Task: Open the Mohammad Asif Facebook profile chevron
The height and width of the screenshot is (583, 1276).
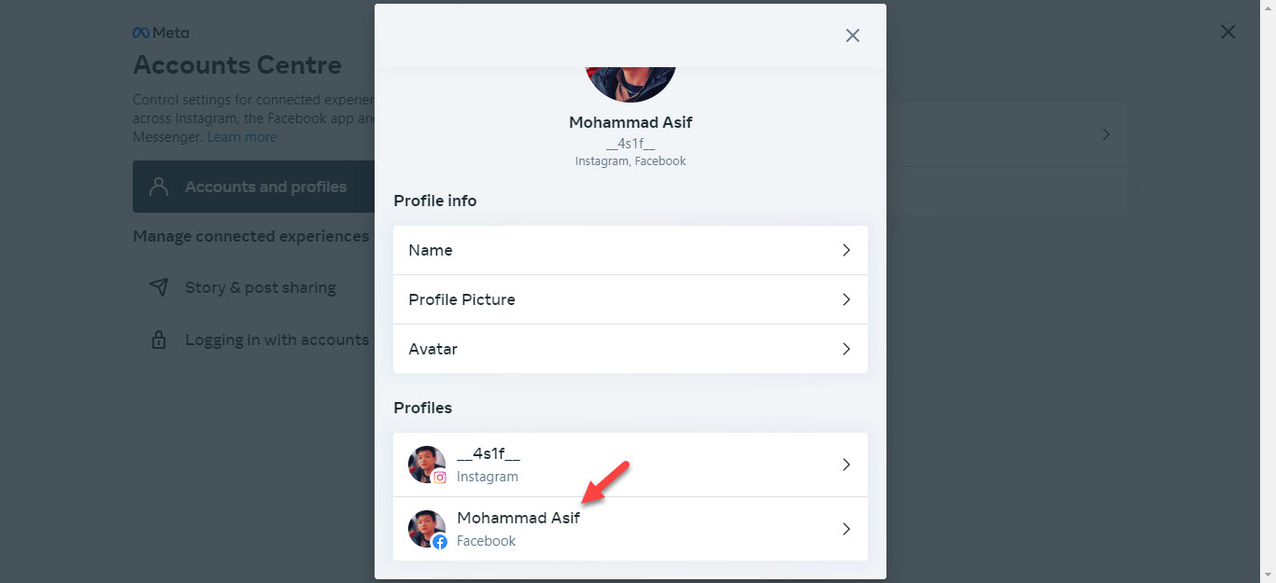Action: click(x=845, y=529)
